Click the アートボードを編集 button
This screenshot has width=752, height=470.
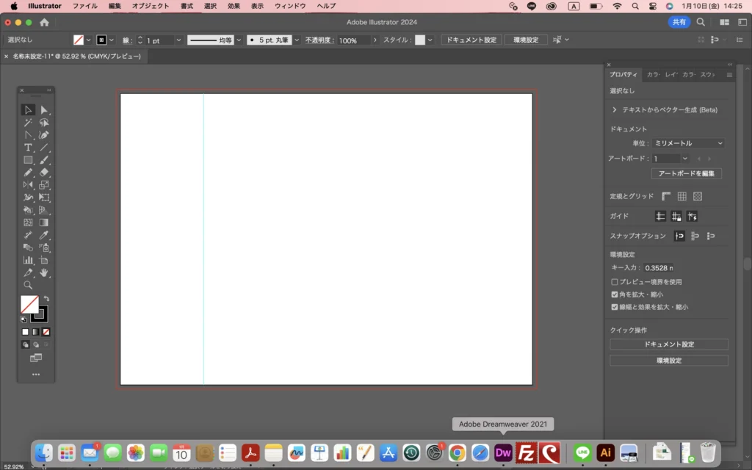686,174
